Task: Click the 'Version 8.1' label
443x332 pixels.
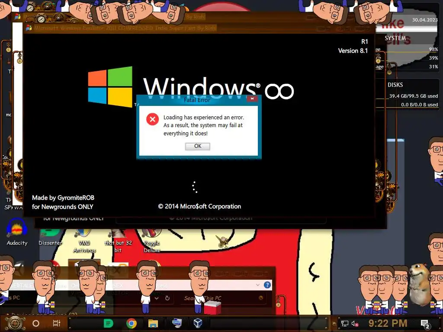Action: pyautogui.click(x=353, y=51)
